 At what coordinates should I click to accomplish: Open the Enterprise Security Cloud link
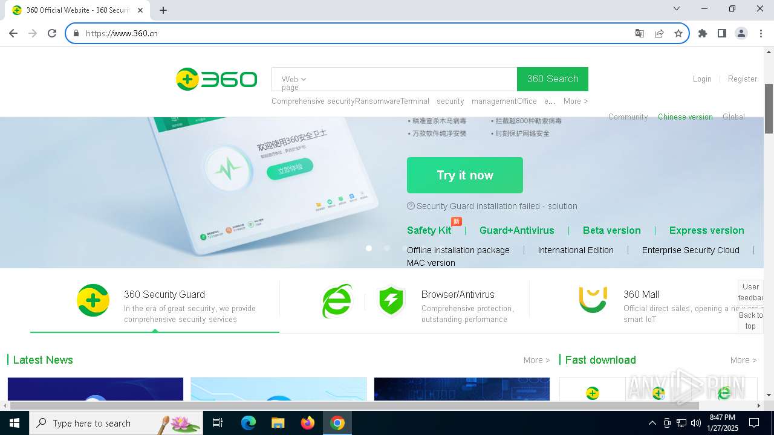click(x=691, y=250)
